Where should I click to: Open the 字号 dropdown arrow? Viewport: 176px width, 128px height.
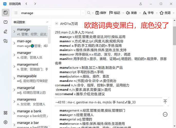click(x=157, y=13)
